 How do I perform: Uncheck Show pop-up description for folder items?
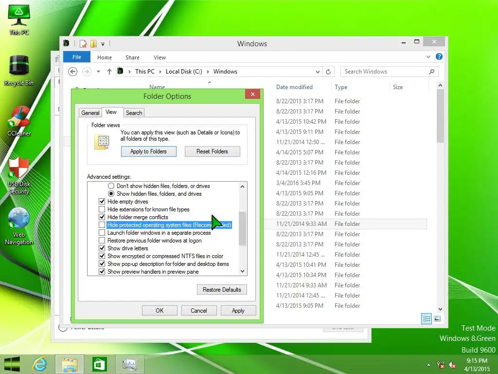point(102,264)
